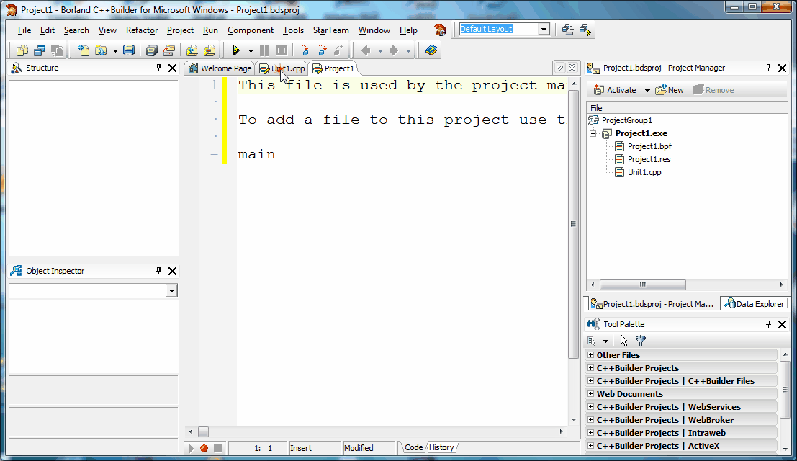Expand the Web Documents palette category
The height and width of the screenshot is (461, 797).
(x=590, y=393)
